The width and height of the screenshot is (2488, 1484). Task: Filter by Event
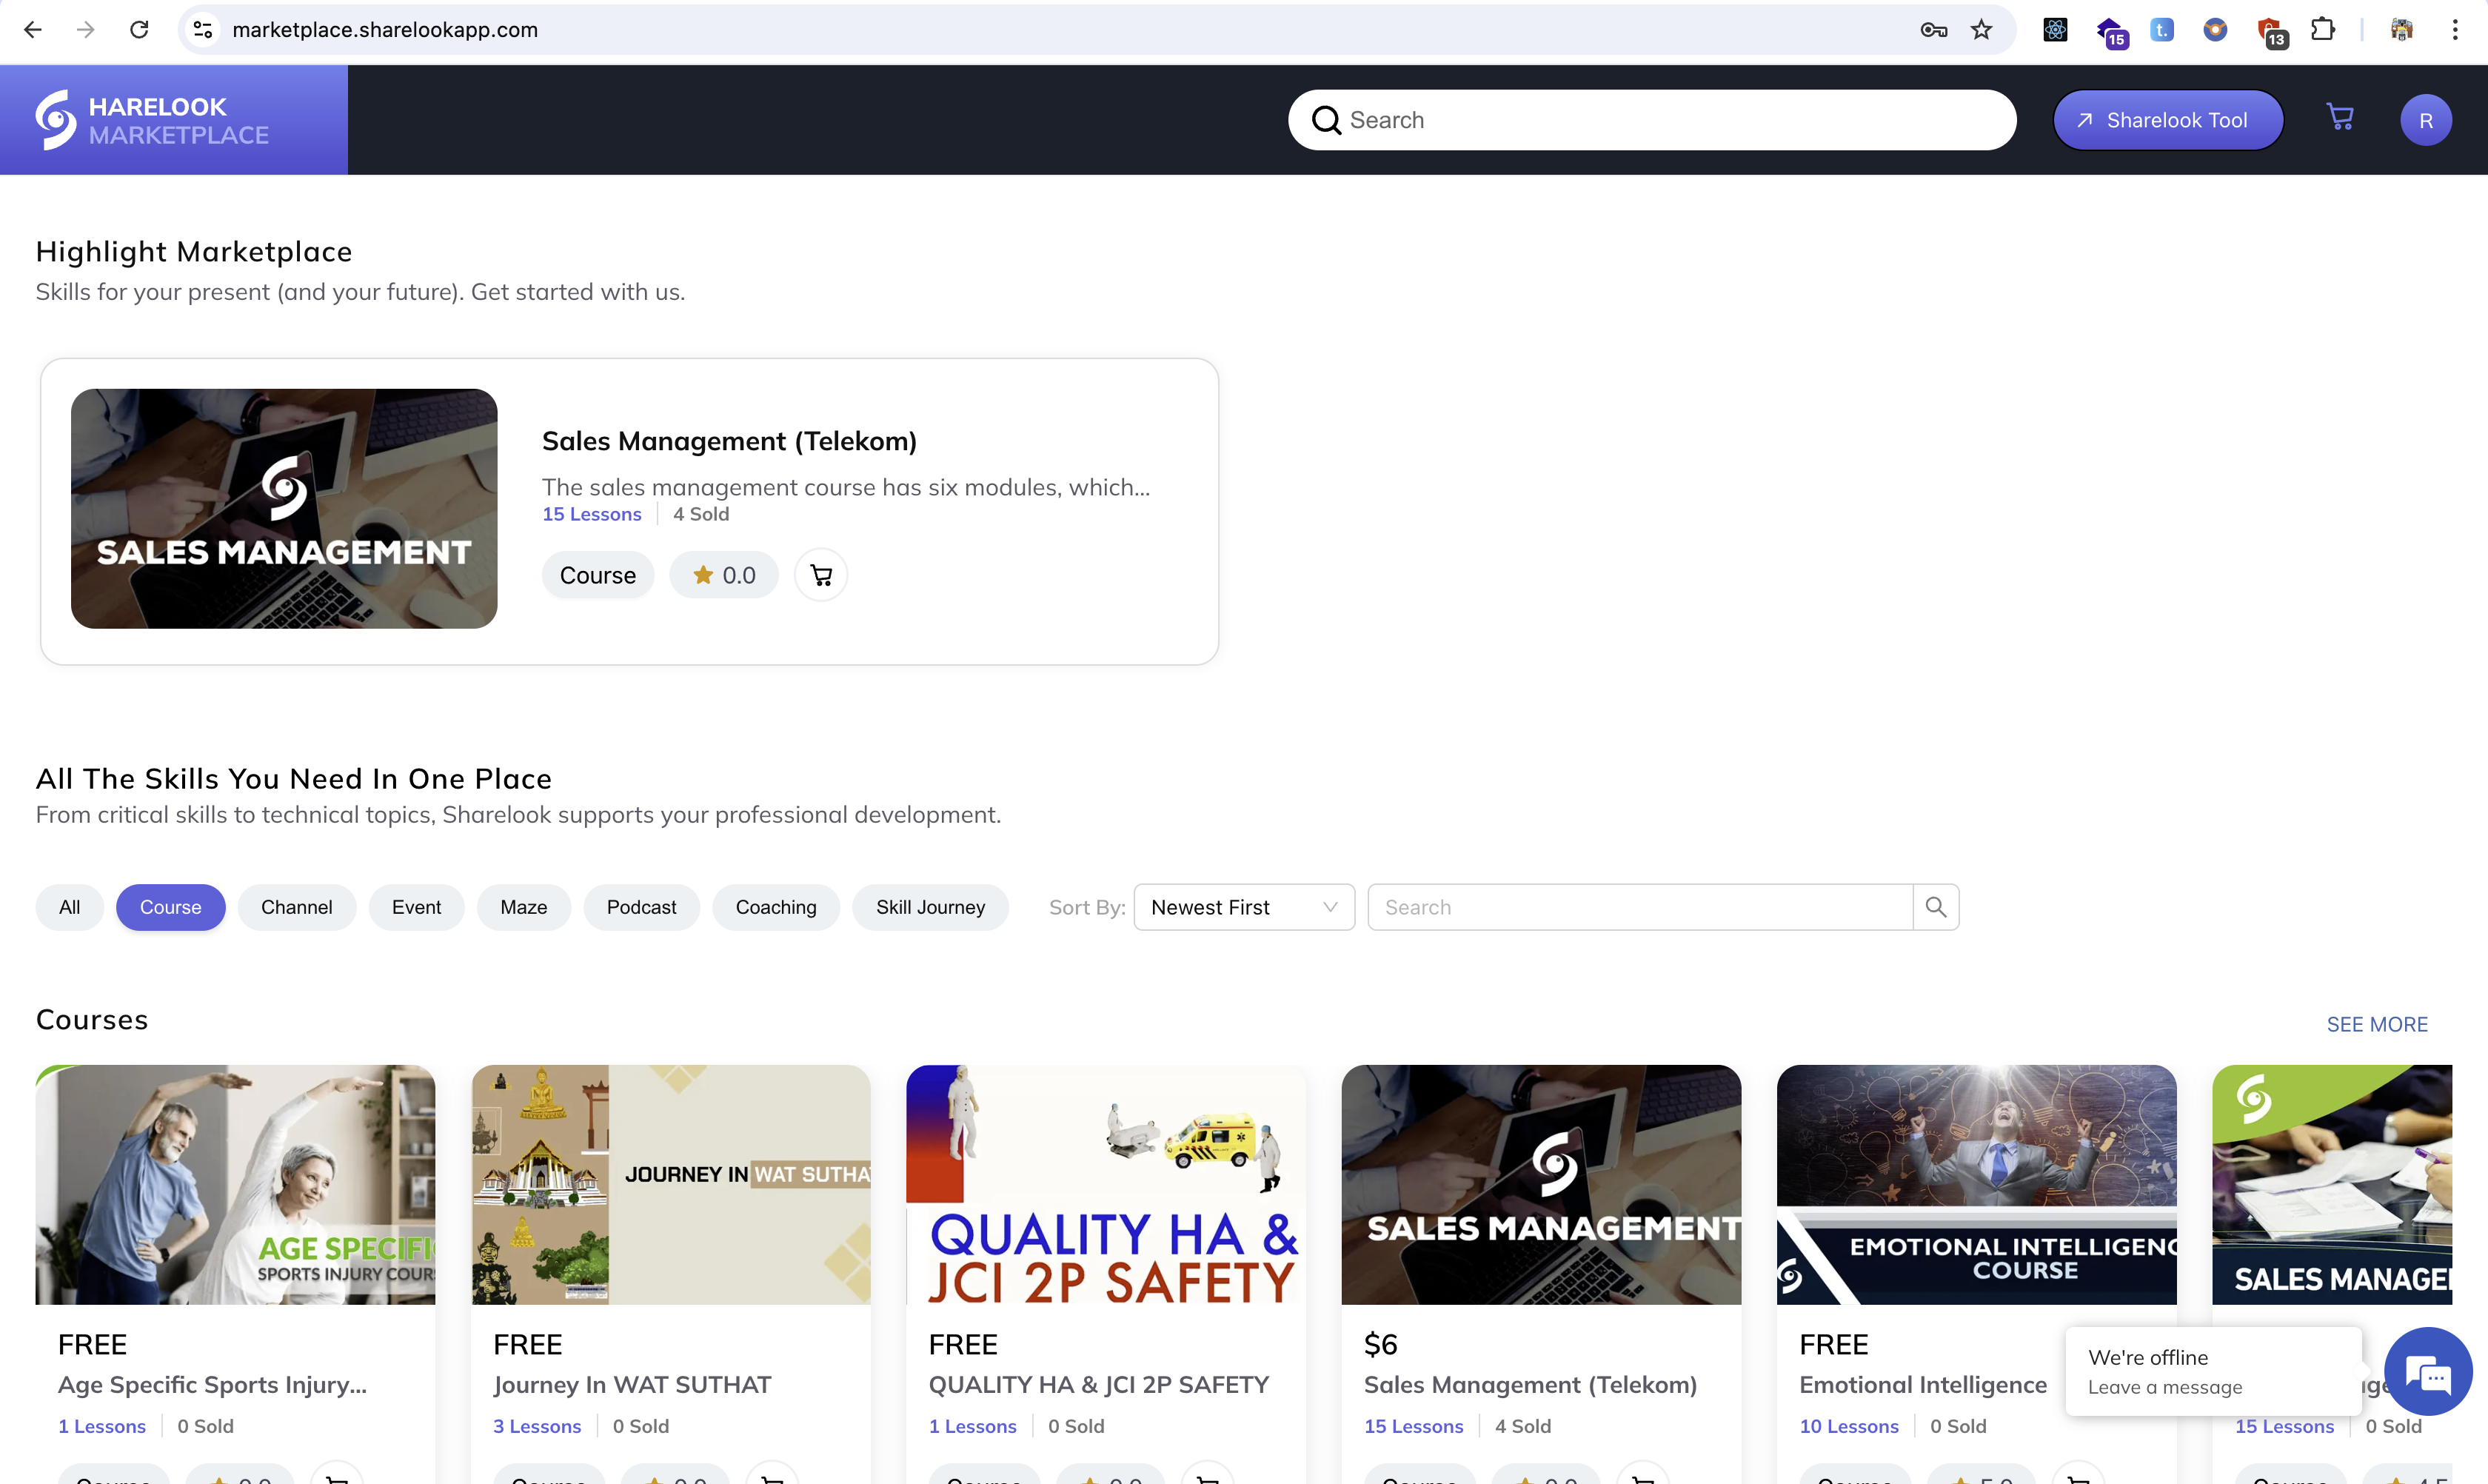coord(416,907)
